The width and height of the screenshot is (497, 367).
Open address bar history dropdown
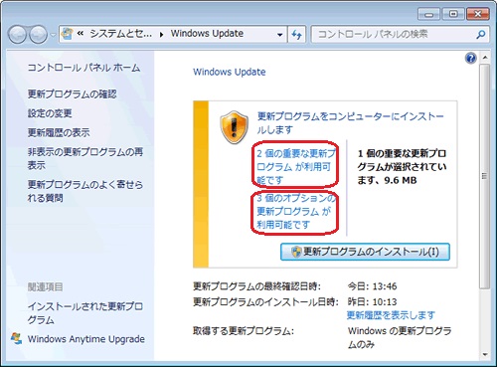coord(280,34)
